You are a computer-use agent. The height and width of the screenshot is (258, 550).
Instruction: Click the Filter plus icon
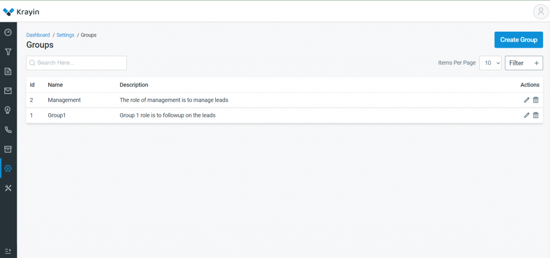pos(536,63)
